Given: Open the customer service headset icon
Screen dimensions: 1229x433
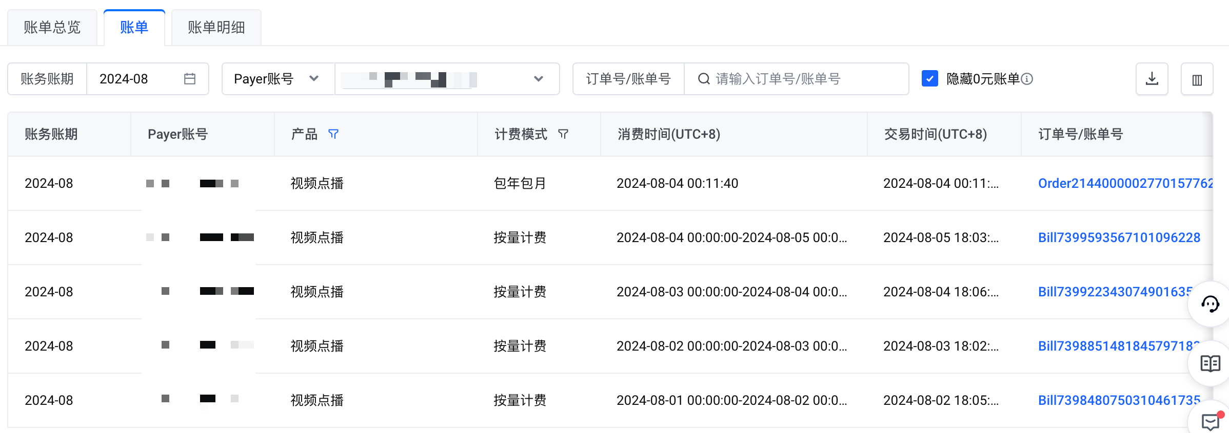Looking at the screenshot, I should coord(1211,304).
